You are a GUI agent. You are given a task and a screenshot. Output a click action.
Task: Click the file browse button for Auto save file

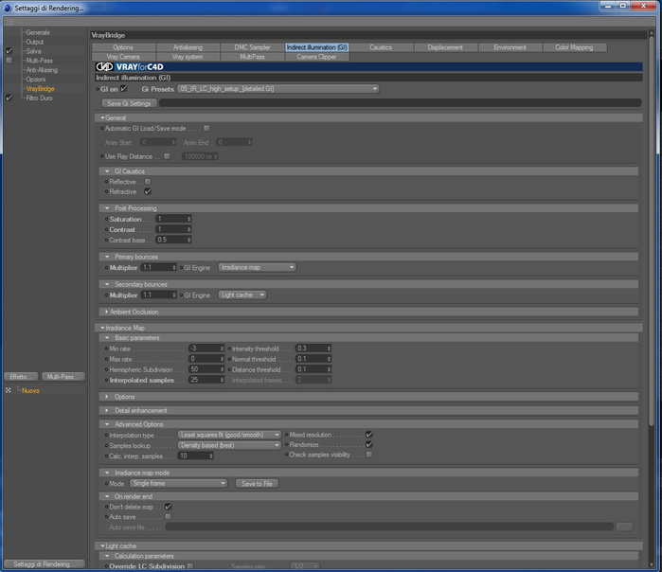tap(624, 527)
